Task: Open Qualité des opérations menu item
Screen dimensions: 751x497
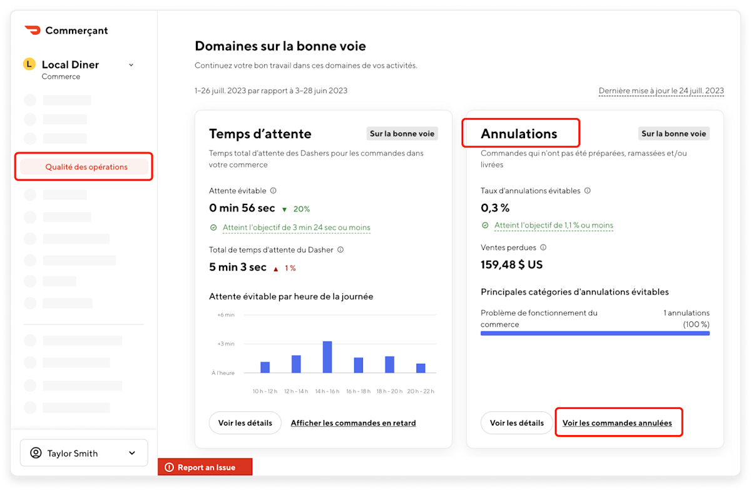Action: (x=84, y=167)
